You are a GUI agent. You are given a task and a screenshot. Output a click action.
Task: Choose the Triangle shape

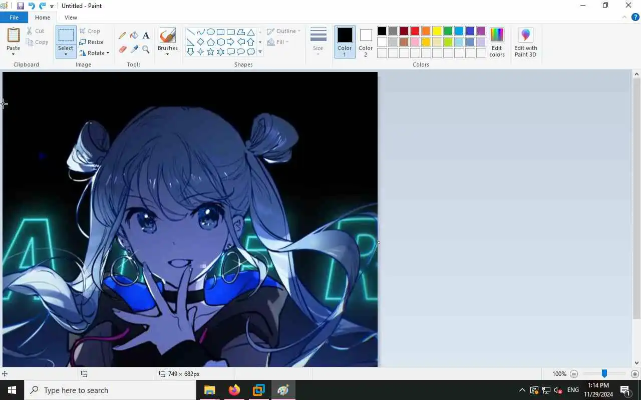pyautogui.click(x=250, y=32)
